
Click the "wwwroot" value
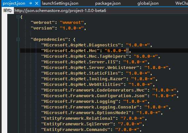72,23
